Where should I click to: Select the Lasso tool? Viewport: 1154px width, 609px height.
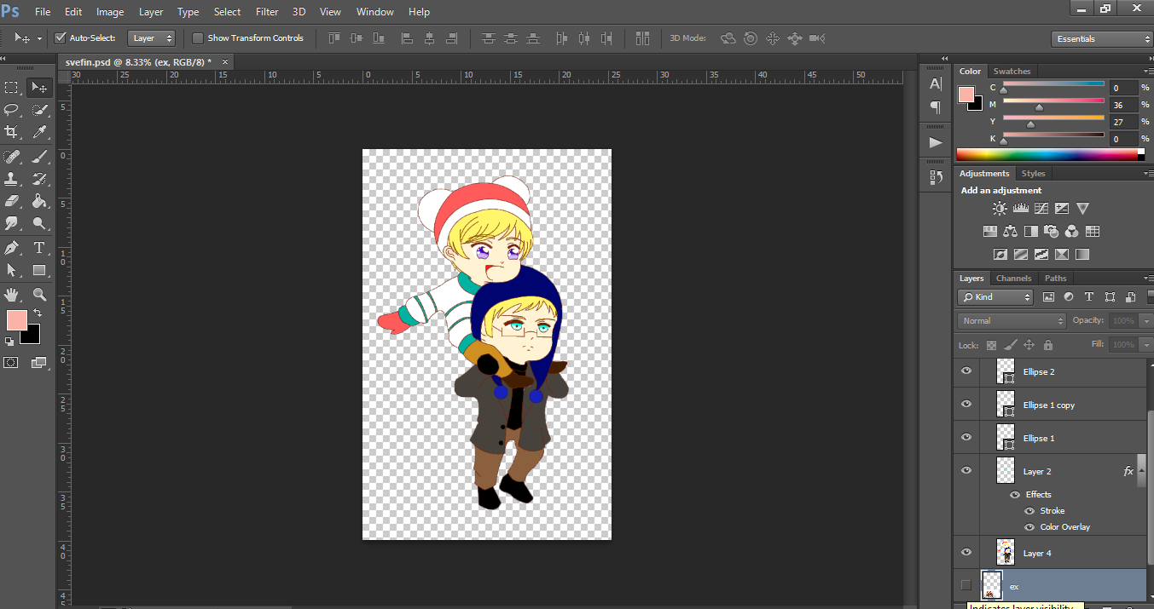(x=12, y=110)
